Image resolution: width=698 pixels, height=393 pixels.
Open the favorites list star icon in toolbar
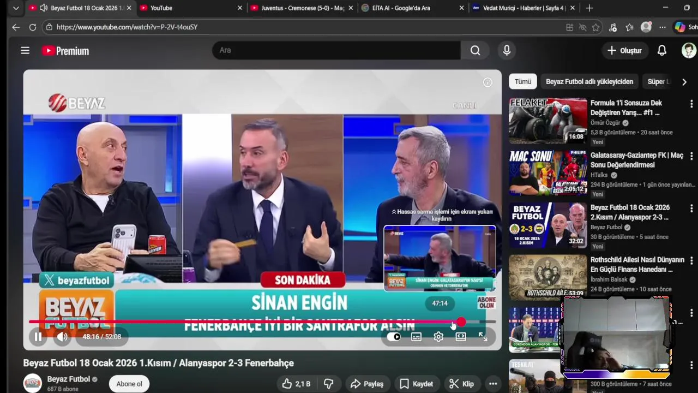(x=629, y=27)
